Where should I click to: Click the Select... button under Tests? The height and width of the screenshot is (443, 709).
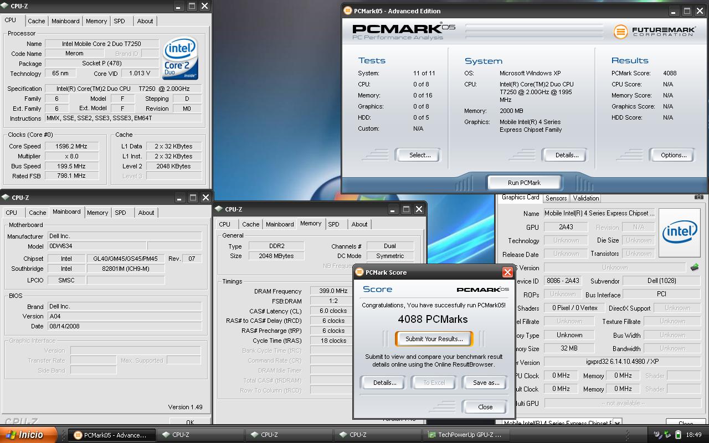point(419,155)
